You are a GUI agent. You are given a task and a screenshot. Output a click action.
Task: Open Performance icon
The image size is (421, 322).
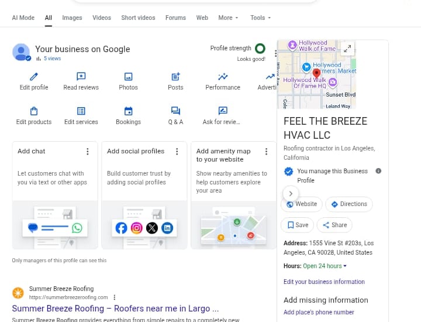pyautogui.click(x=223, y=77)
